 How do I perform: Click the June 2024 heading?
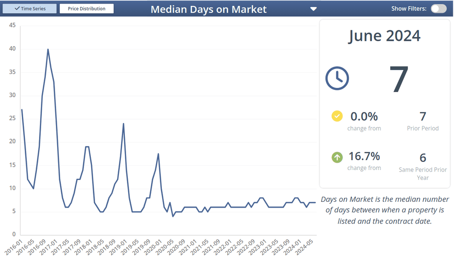(x=384, y=36)
